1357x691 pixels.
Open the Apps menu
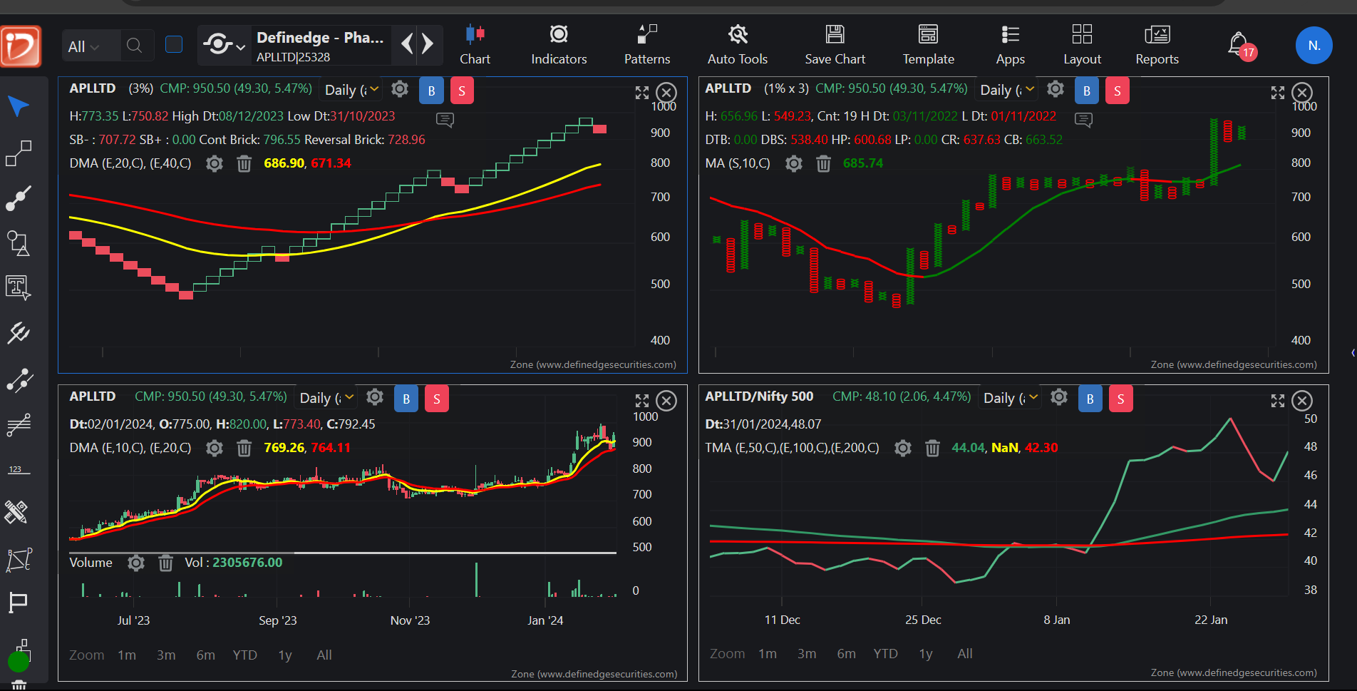click(1010, 46)
